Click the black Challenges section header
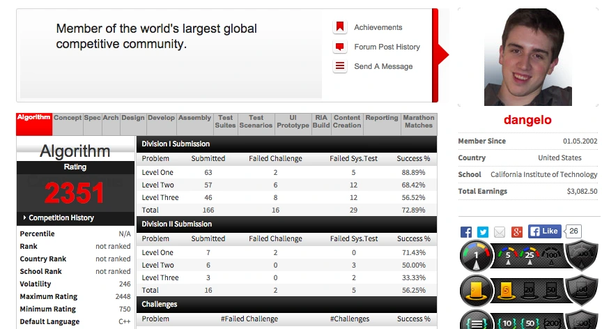602x329 pixels. (x=286, y=305)
